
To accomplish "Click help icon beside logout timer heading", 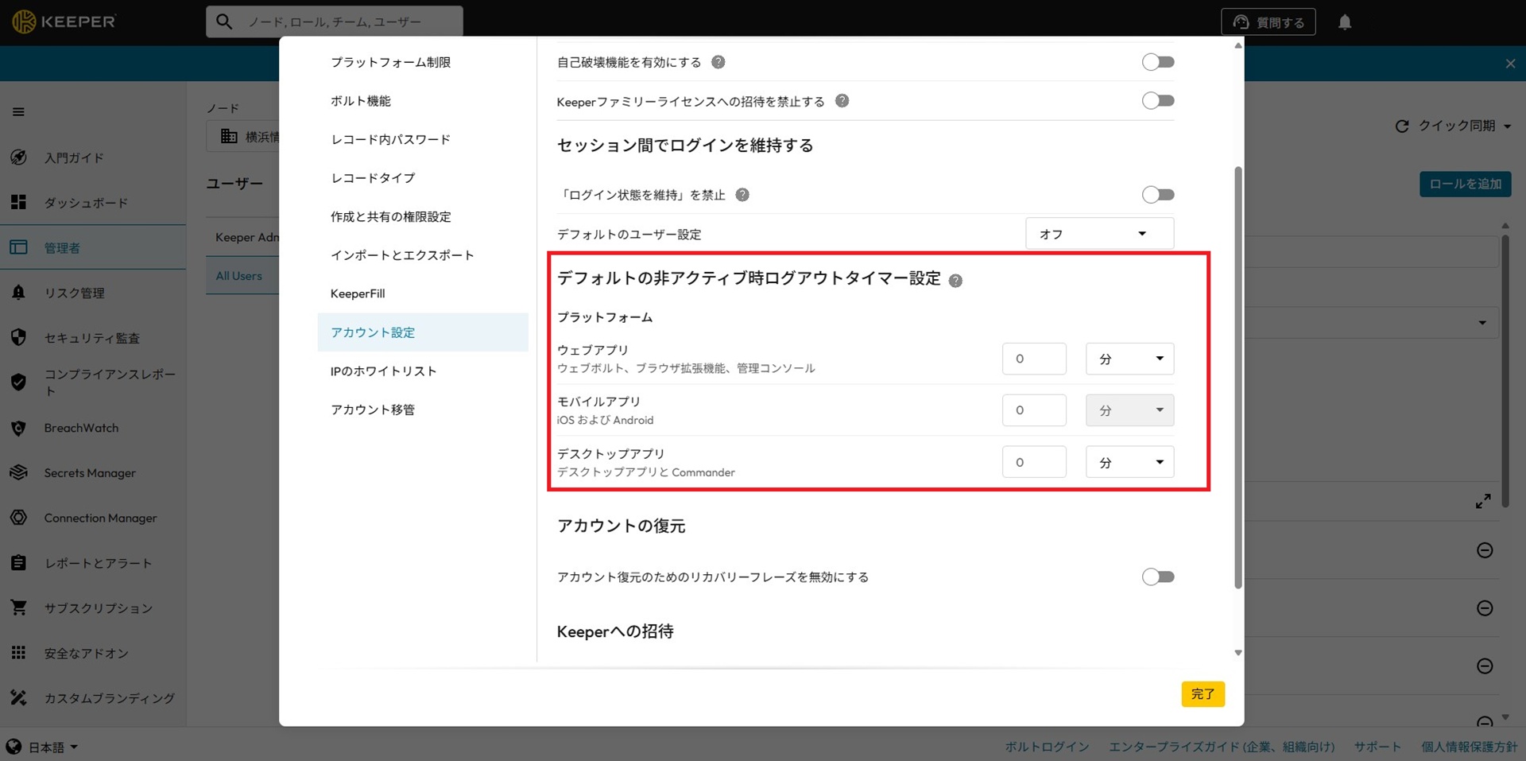I will coord(955,281).
